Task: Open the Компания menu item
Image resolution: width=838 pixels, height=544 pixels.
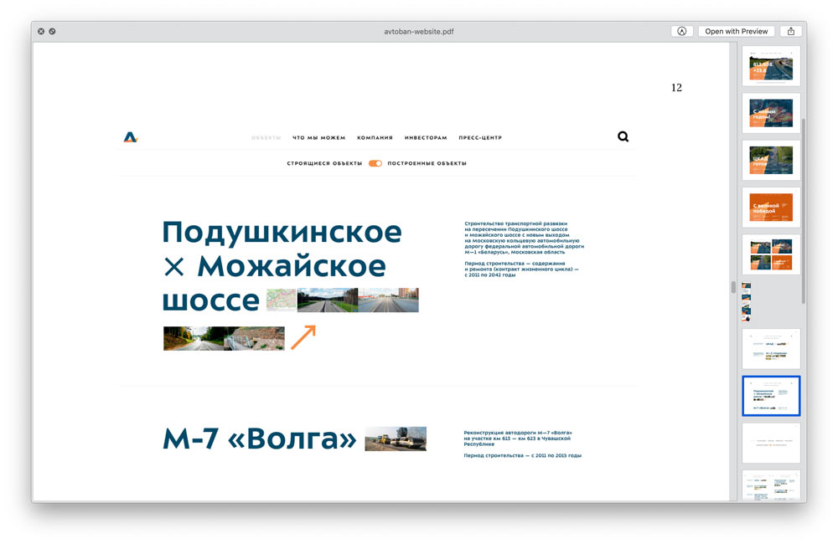Action: pyautogui.click(x=375, y=137)
